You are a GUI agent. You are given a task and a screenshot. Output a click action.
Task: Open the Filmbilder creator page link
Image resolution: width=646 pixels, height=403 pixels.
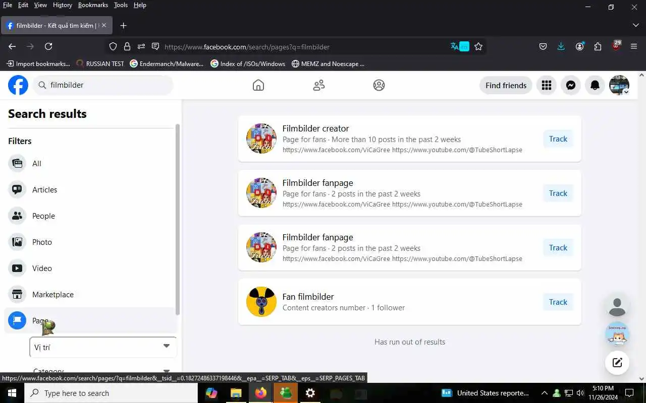tap(315, 128)
